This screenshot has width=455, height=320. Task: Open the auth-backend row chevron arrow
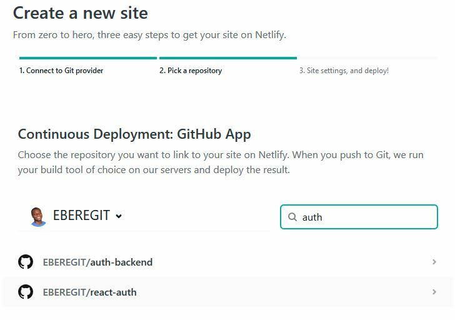(434, 262)
